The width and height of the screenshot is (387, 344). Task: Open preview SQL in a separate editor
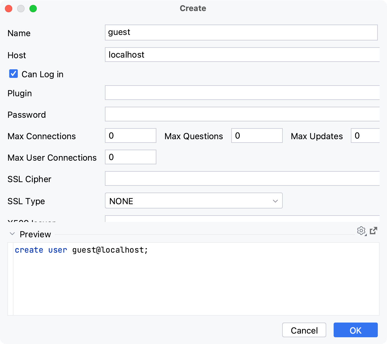click(373, 231)
